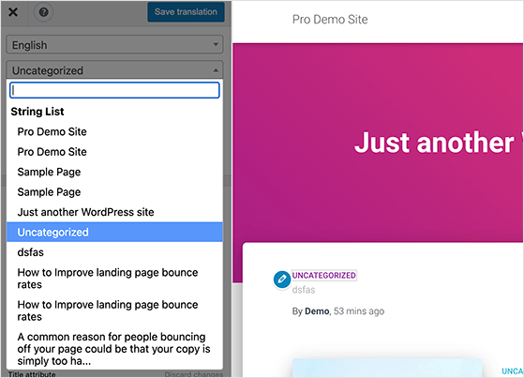Close the translation editor with X icon
The image size is (524, 378).
pos(13,12)
